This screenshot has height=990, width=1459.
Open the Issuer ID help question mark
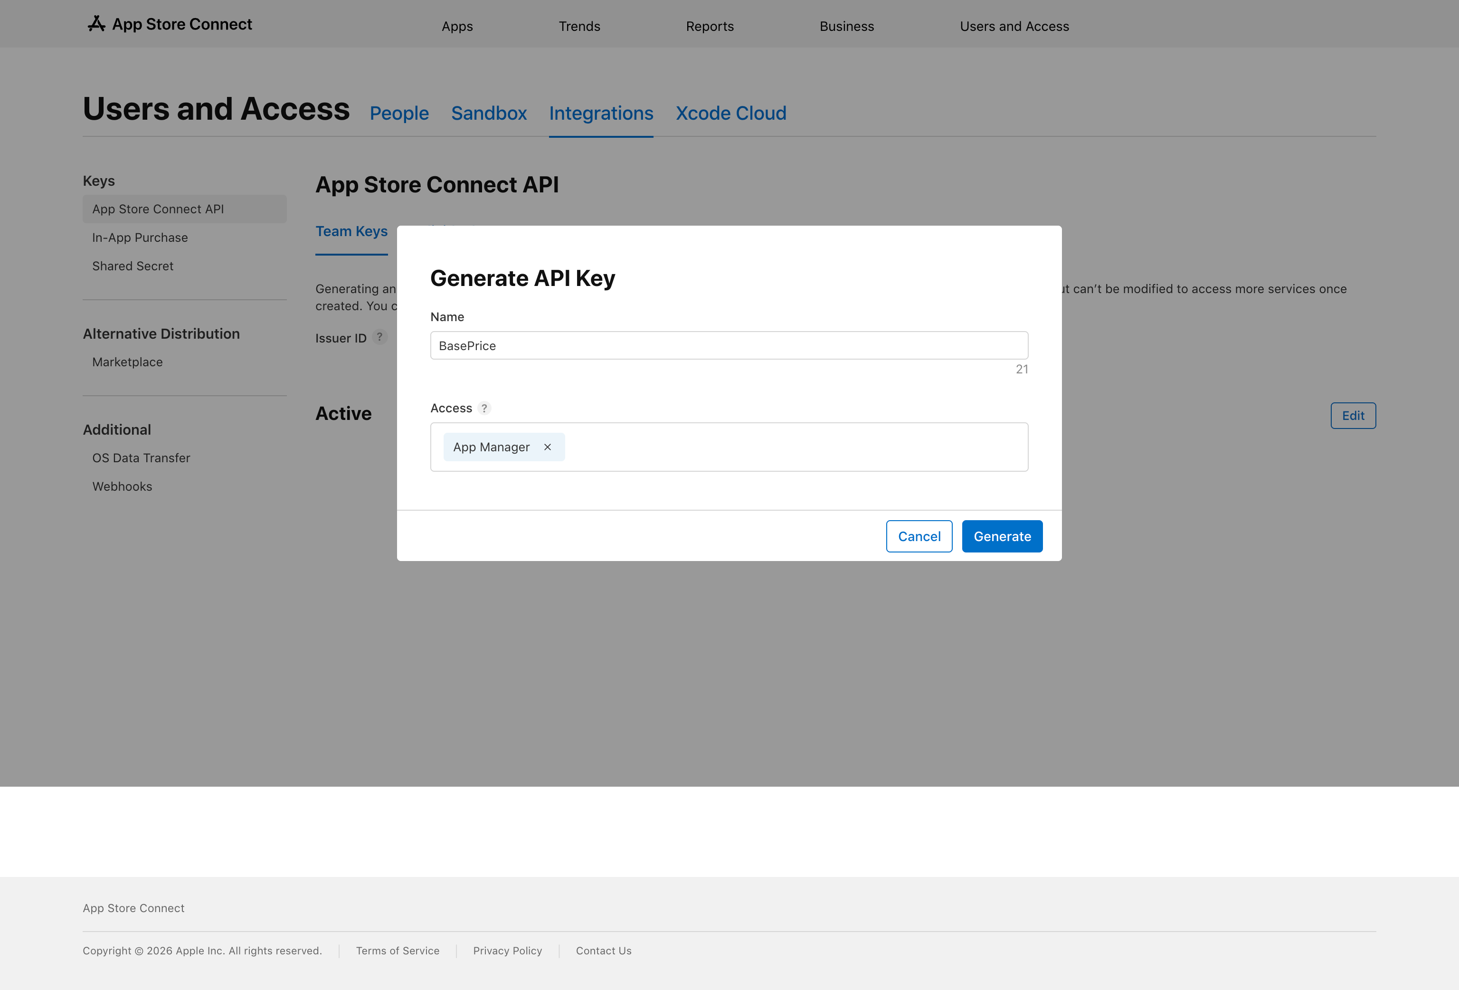[x=379, y=337]
